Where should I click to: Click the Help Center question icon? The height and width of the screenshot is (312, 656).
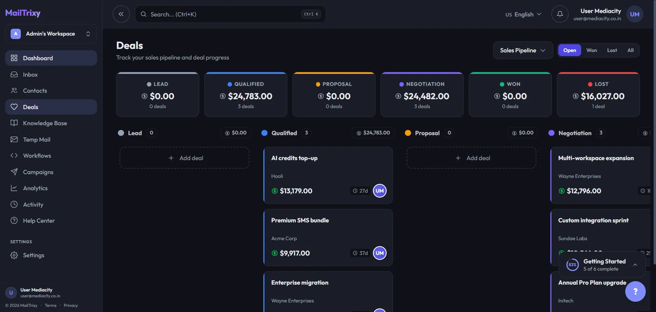[x=14, y=221]
